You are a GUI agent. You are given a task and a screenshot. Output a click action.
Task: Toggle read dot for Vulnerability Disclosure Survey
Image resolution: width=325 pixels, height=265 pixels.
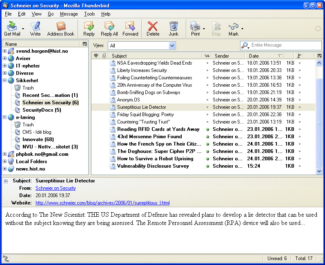[x=207, y=166]
